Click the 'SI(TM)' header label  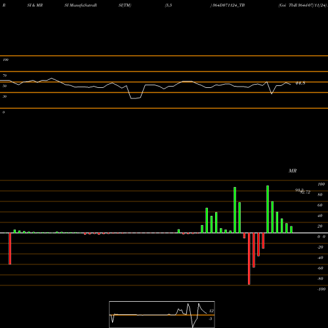[x=125, y=5]
